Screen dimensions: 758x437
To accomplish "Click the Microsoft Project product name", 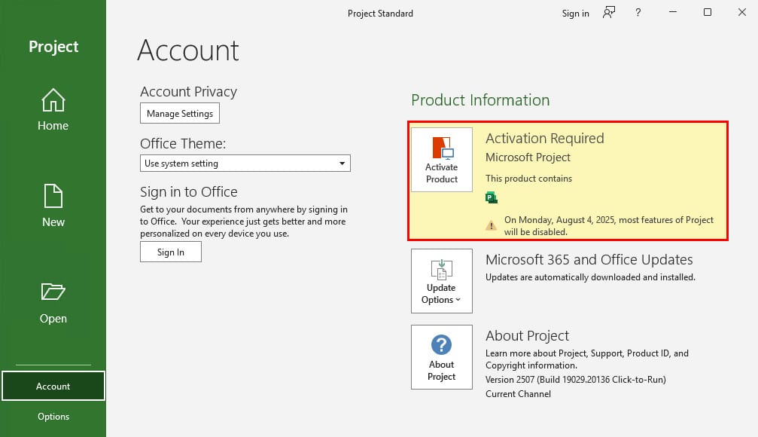I will click(528, 157).
